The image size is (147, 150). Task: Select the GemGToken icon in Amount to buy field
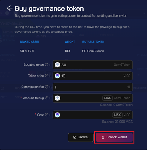(x=57, y=98)
